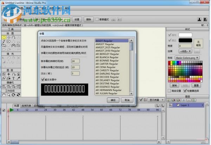
Task: Click the stroke width field showing 4
Action: click(x=185, y=46)
